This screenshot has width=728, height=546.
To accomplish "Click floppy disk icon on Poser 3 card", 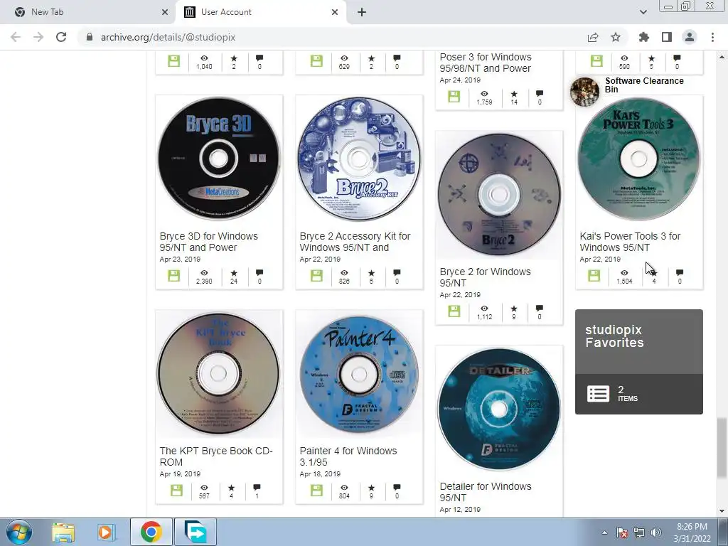I will [x=454, y=97].
